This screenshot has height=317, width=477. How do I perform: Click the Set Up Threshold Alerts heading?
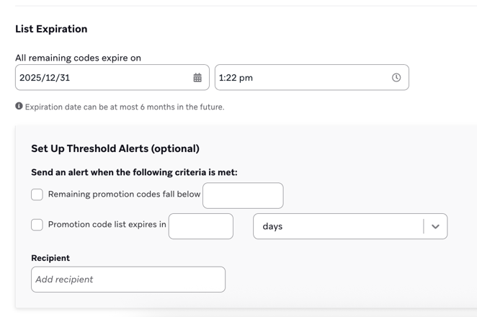[x=115, y=148]
